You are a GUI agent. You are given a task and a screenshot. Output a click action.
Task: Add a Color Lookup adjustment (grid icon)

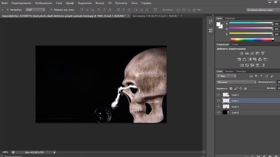[x=266, y=59]
